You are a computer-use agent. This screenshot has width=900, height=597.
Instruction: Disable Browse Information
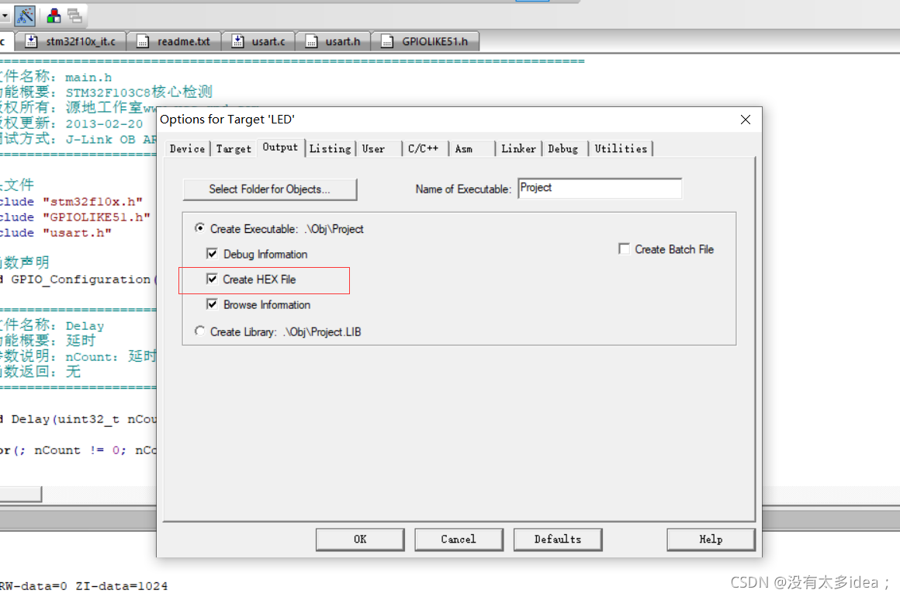click(212, 304)
